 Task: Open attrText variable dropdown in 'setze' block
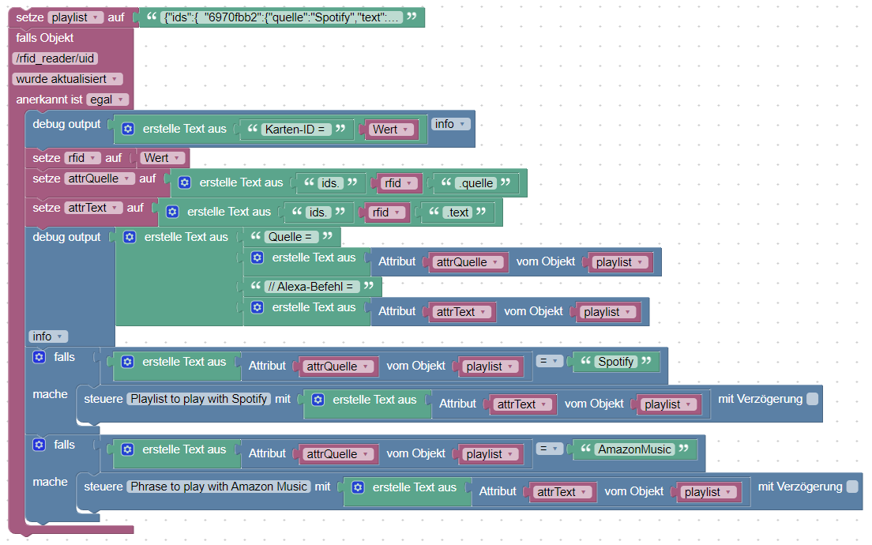click(93, 208)
